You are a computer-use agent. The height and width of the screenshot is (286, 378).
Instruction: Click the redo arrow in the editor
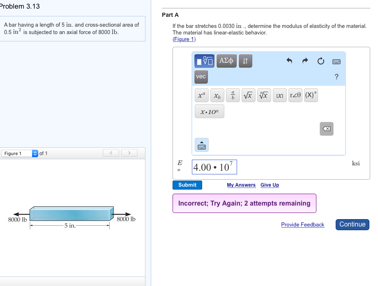pyautogui.click(x=304, y=60)
